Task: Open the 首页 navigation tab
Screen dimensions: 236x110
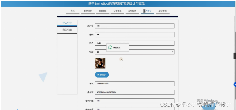Action: pyautogui.click(x=72, y=11)
